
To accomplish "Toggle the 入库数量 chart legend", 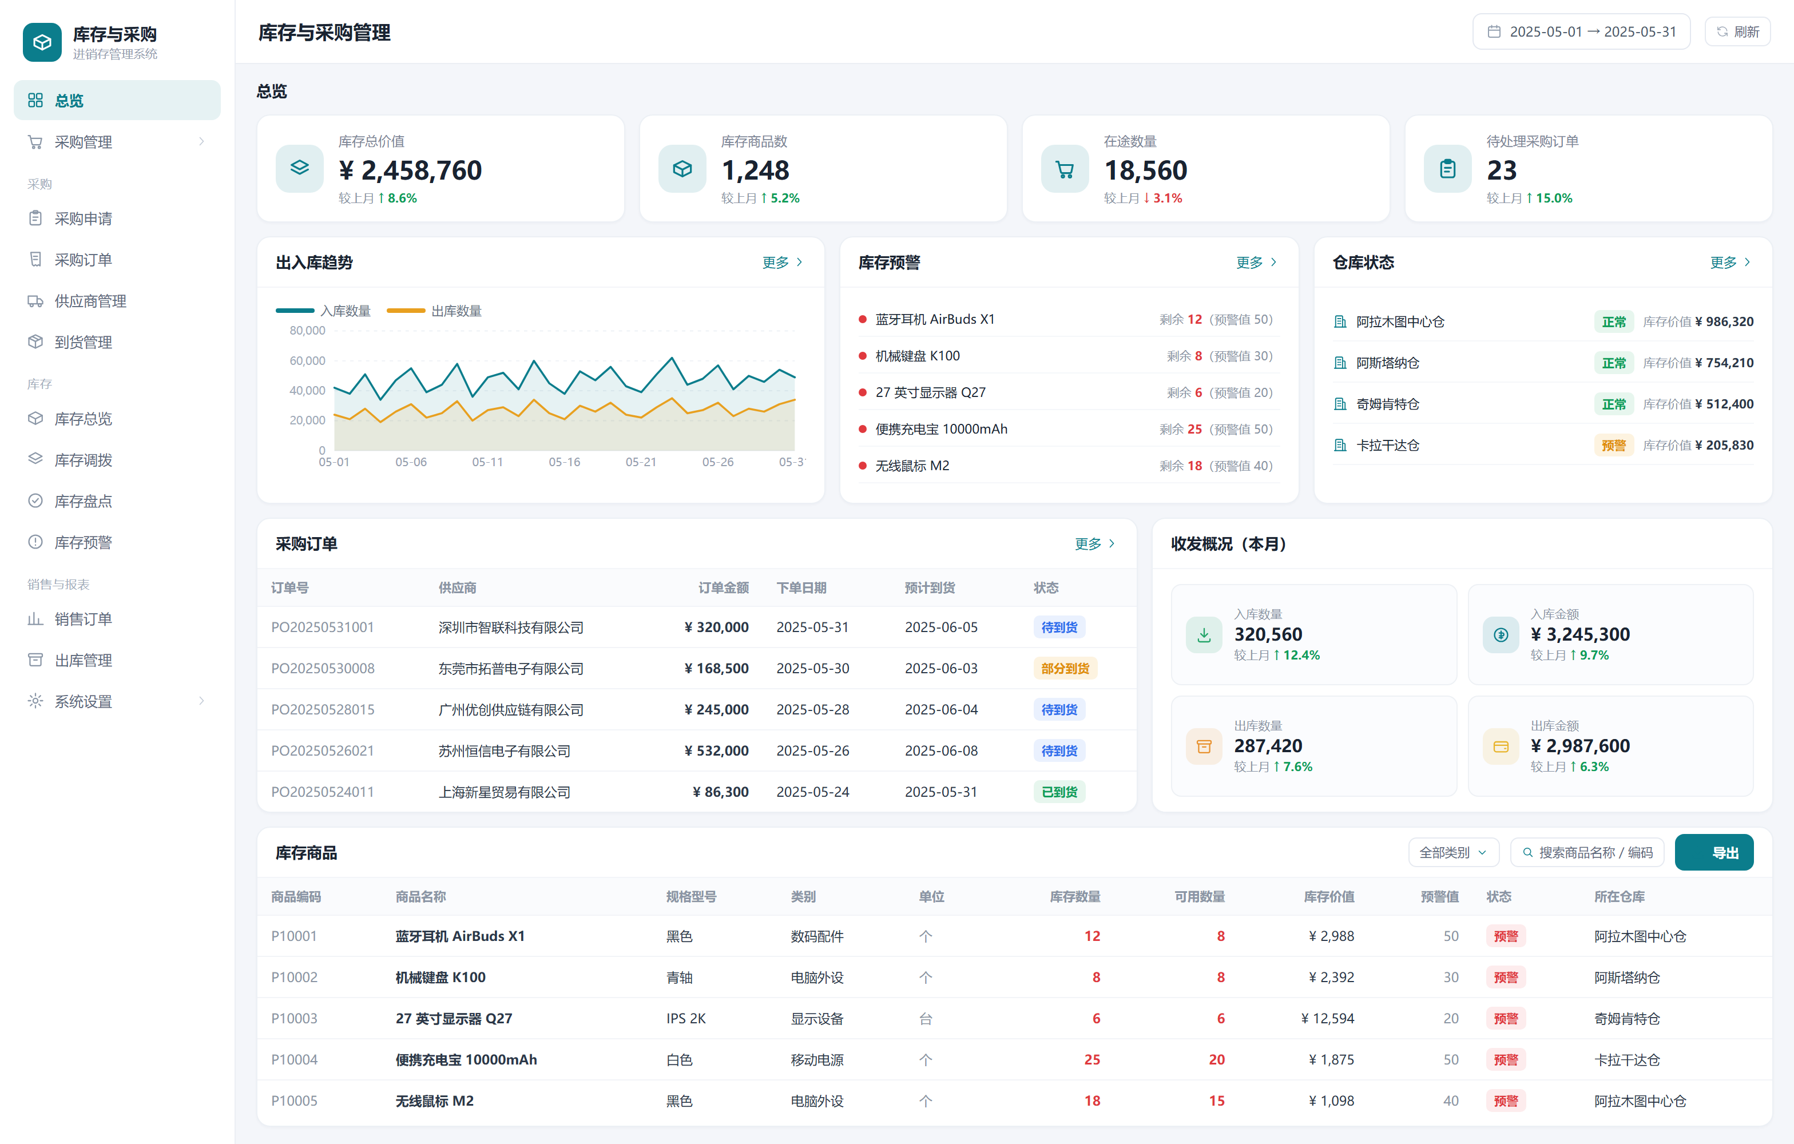I will [x=323, y=311].
